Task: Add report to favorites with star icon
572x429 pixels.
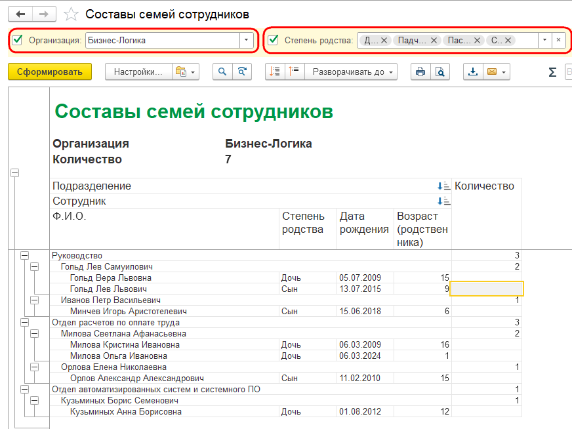Action: [71, 14]
